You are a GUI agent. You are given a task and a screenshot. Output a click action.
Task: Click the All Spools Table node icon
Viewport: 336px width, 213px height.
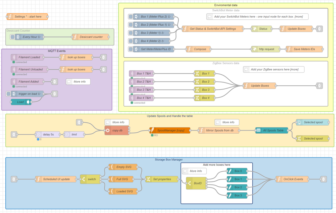point(258,130)
